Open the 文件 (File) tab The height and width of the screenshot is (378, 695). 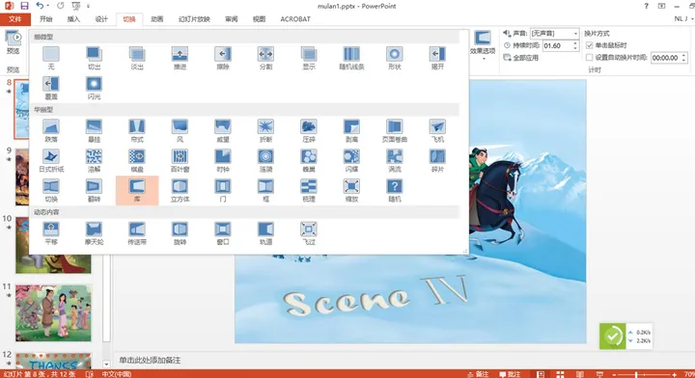tap(15, 19)
